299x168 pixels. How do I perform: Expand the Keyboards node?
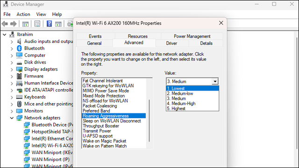click(x=12, y=97)
